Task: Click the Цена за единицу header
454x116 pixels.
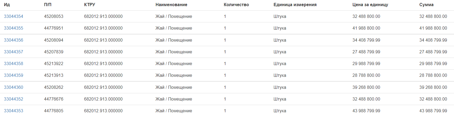Action: pyautogui.click(x=370, y=5)
